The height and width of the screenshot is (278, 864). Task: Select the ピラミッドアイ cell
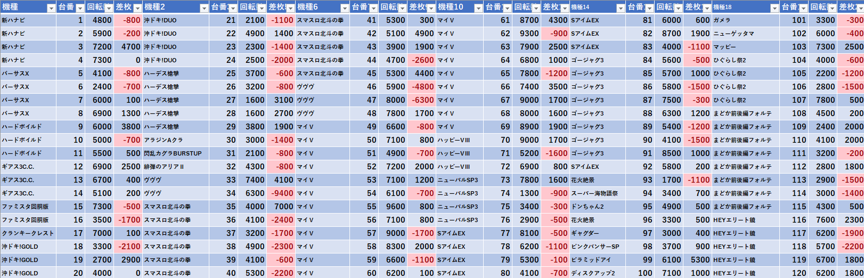point(598,260)
